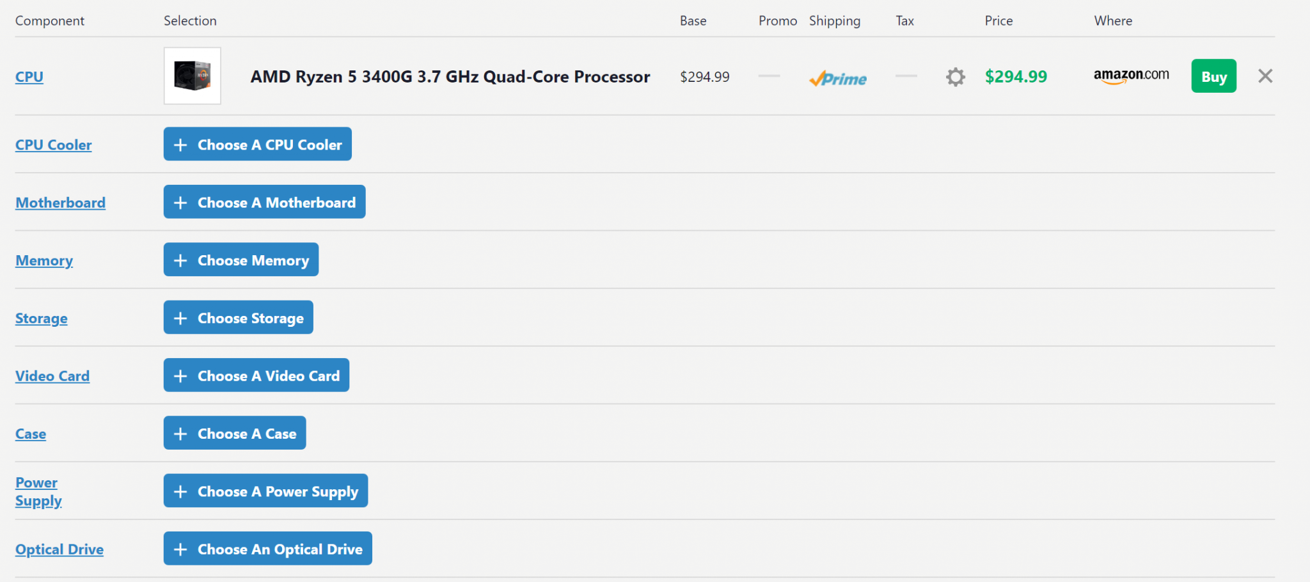The height and width of the screenshot is (582, 1310).
Task: Open the gear settings icon in CPU row
Action: click(x=956, y=77)
